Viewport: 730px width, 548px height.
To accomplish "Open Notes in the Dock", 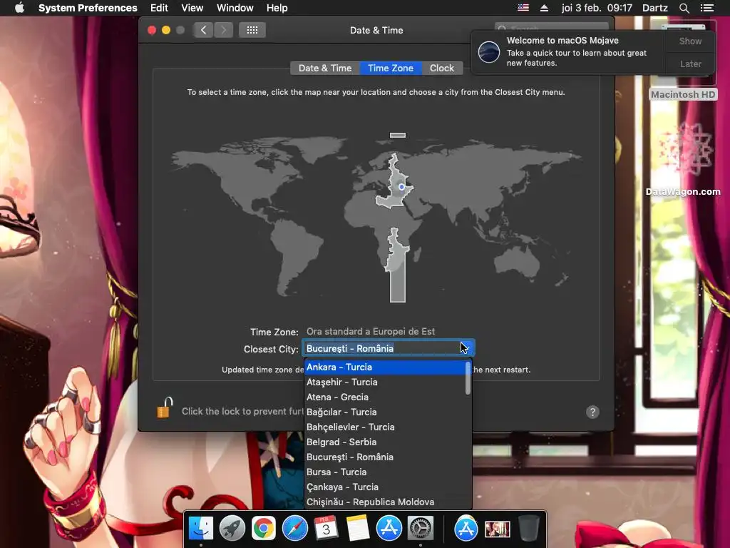I will 358,529.
